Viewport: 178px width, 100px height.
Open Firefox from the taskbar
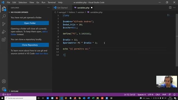pos(75,98)
